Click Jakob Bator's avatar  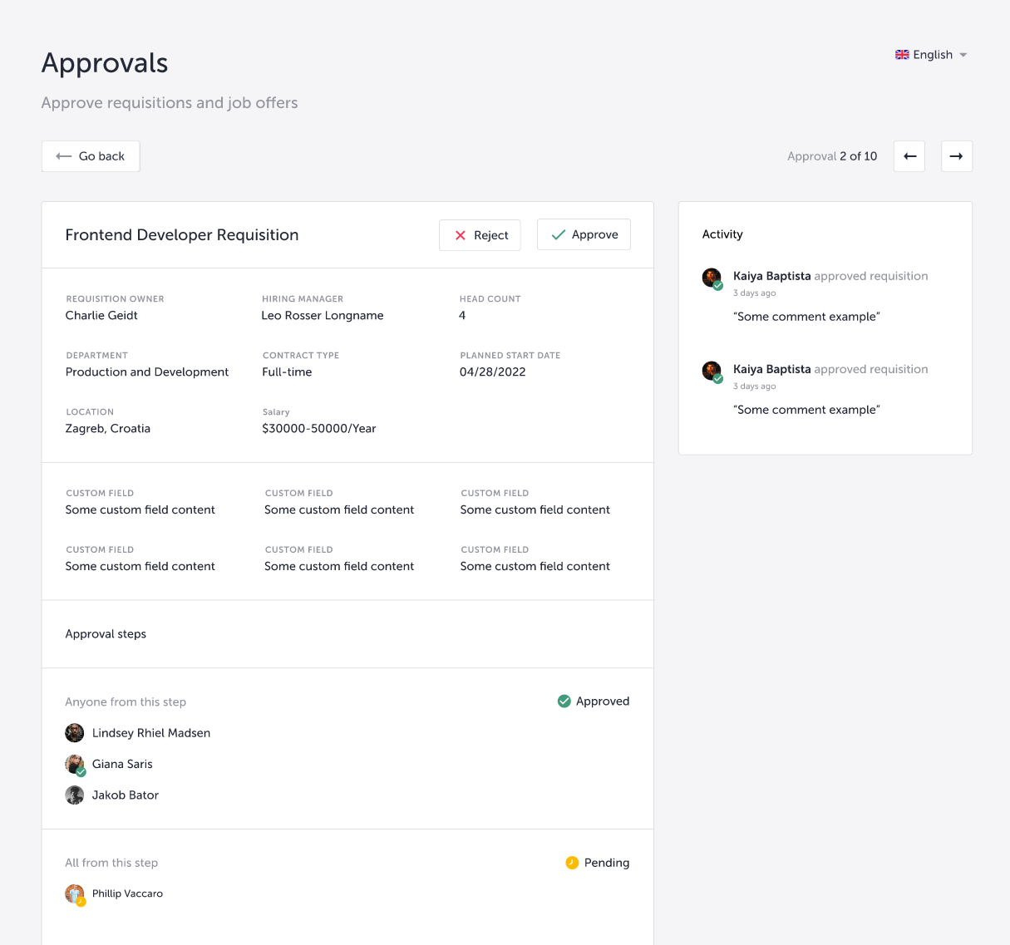pos(75,795)
